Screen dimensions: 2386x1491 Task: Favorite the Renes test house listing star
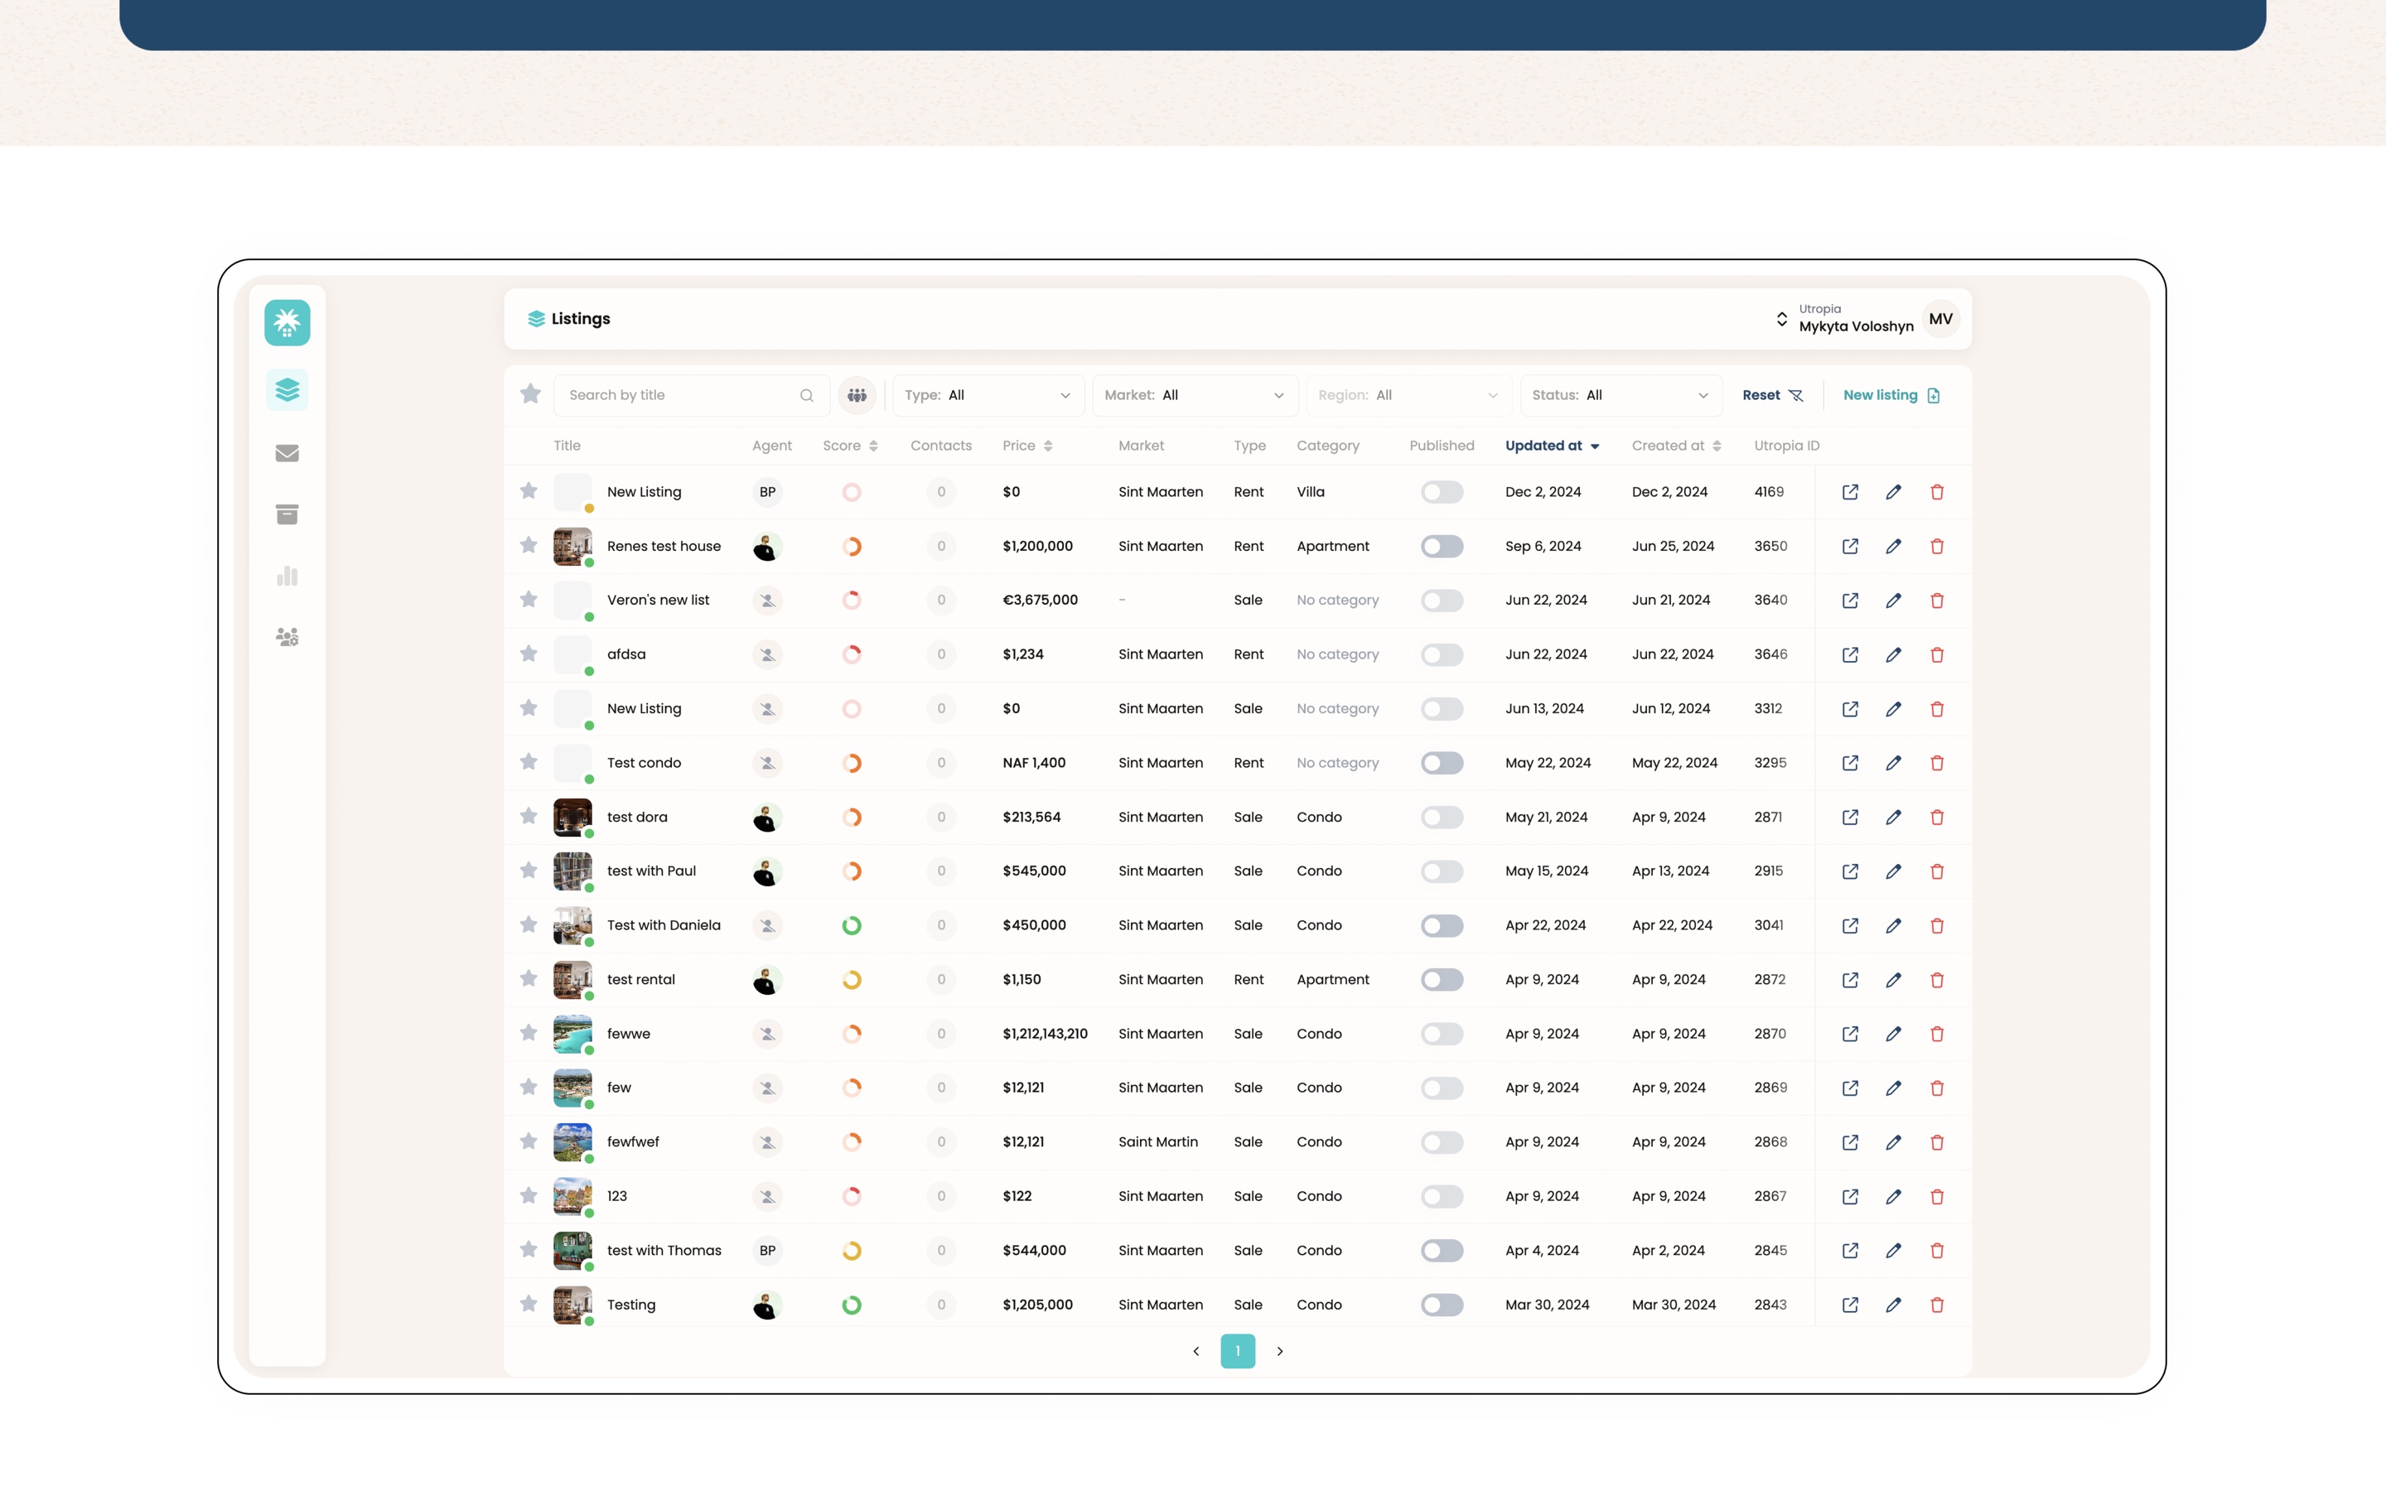tap(529, 545)
